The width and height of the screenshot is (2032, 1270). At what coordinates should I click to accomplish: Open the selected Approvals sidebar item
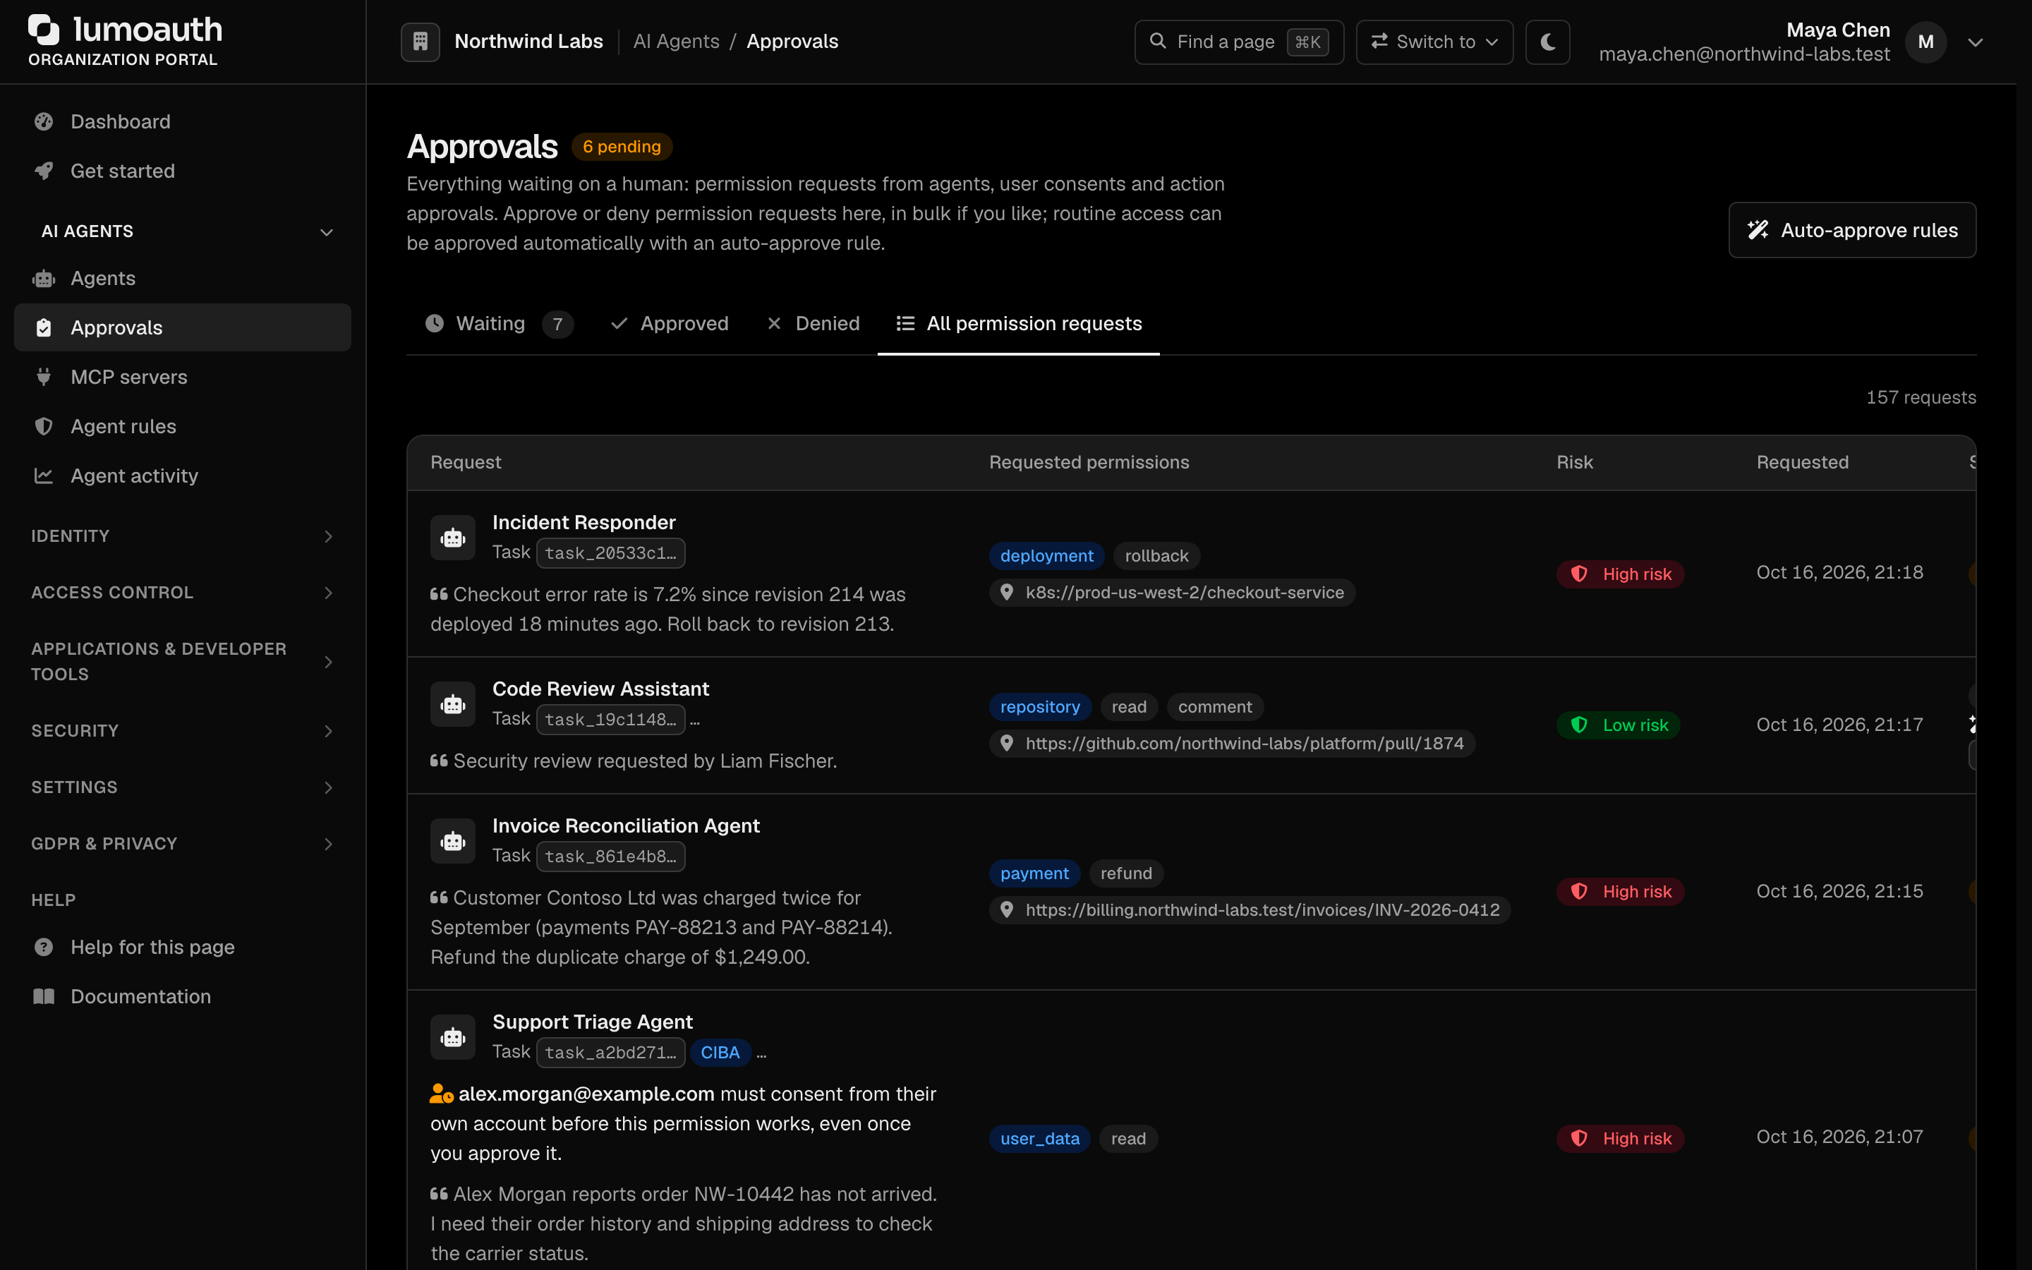tap(182, 327)
